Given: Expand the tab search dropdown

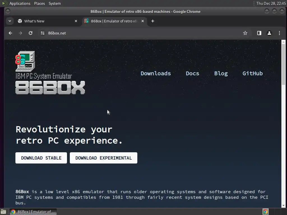Looking at the screenshot, I should [x=10, y=21].
